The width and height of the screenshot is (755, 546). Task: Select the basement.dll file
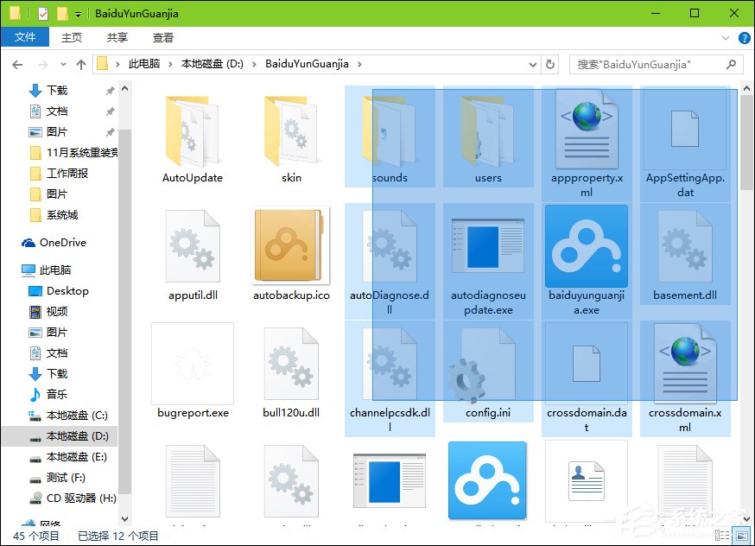click(x=684, y=248)
